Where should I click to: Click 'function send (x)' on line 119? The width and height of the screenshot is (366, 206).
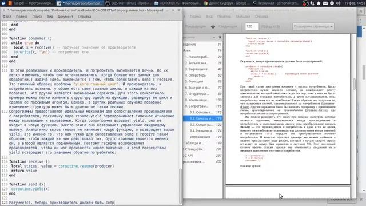click(27, 184)
